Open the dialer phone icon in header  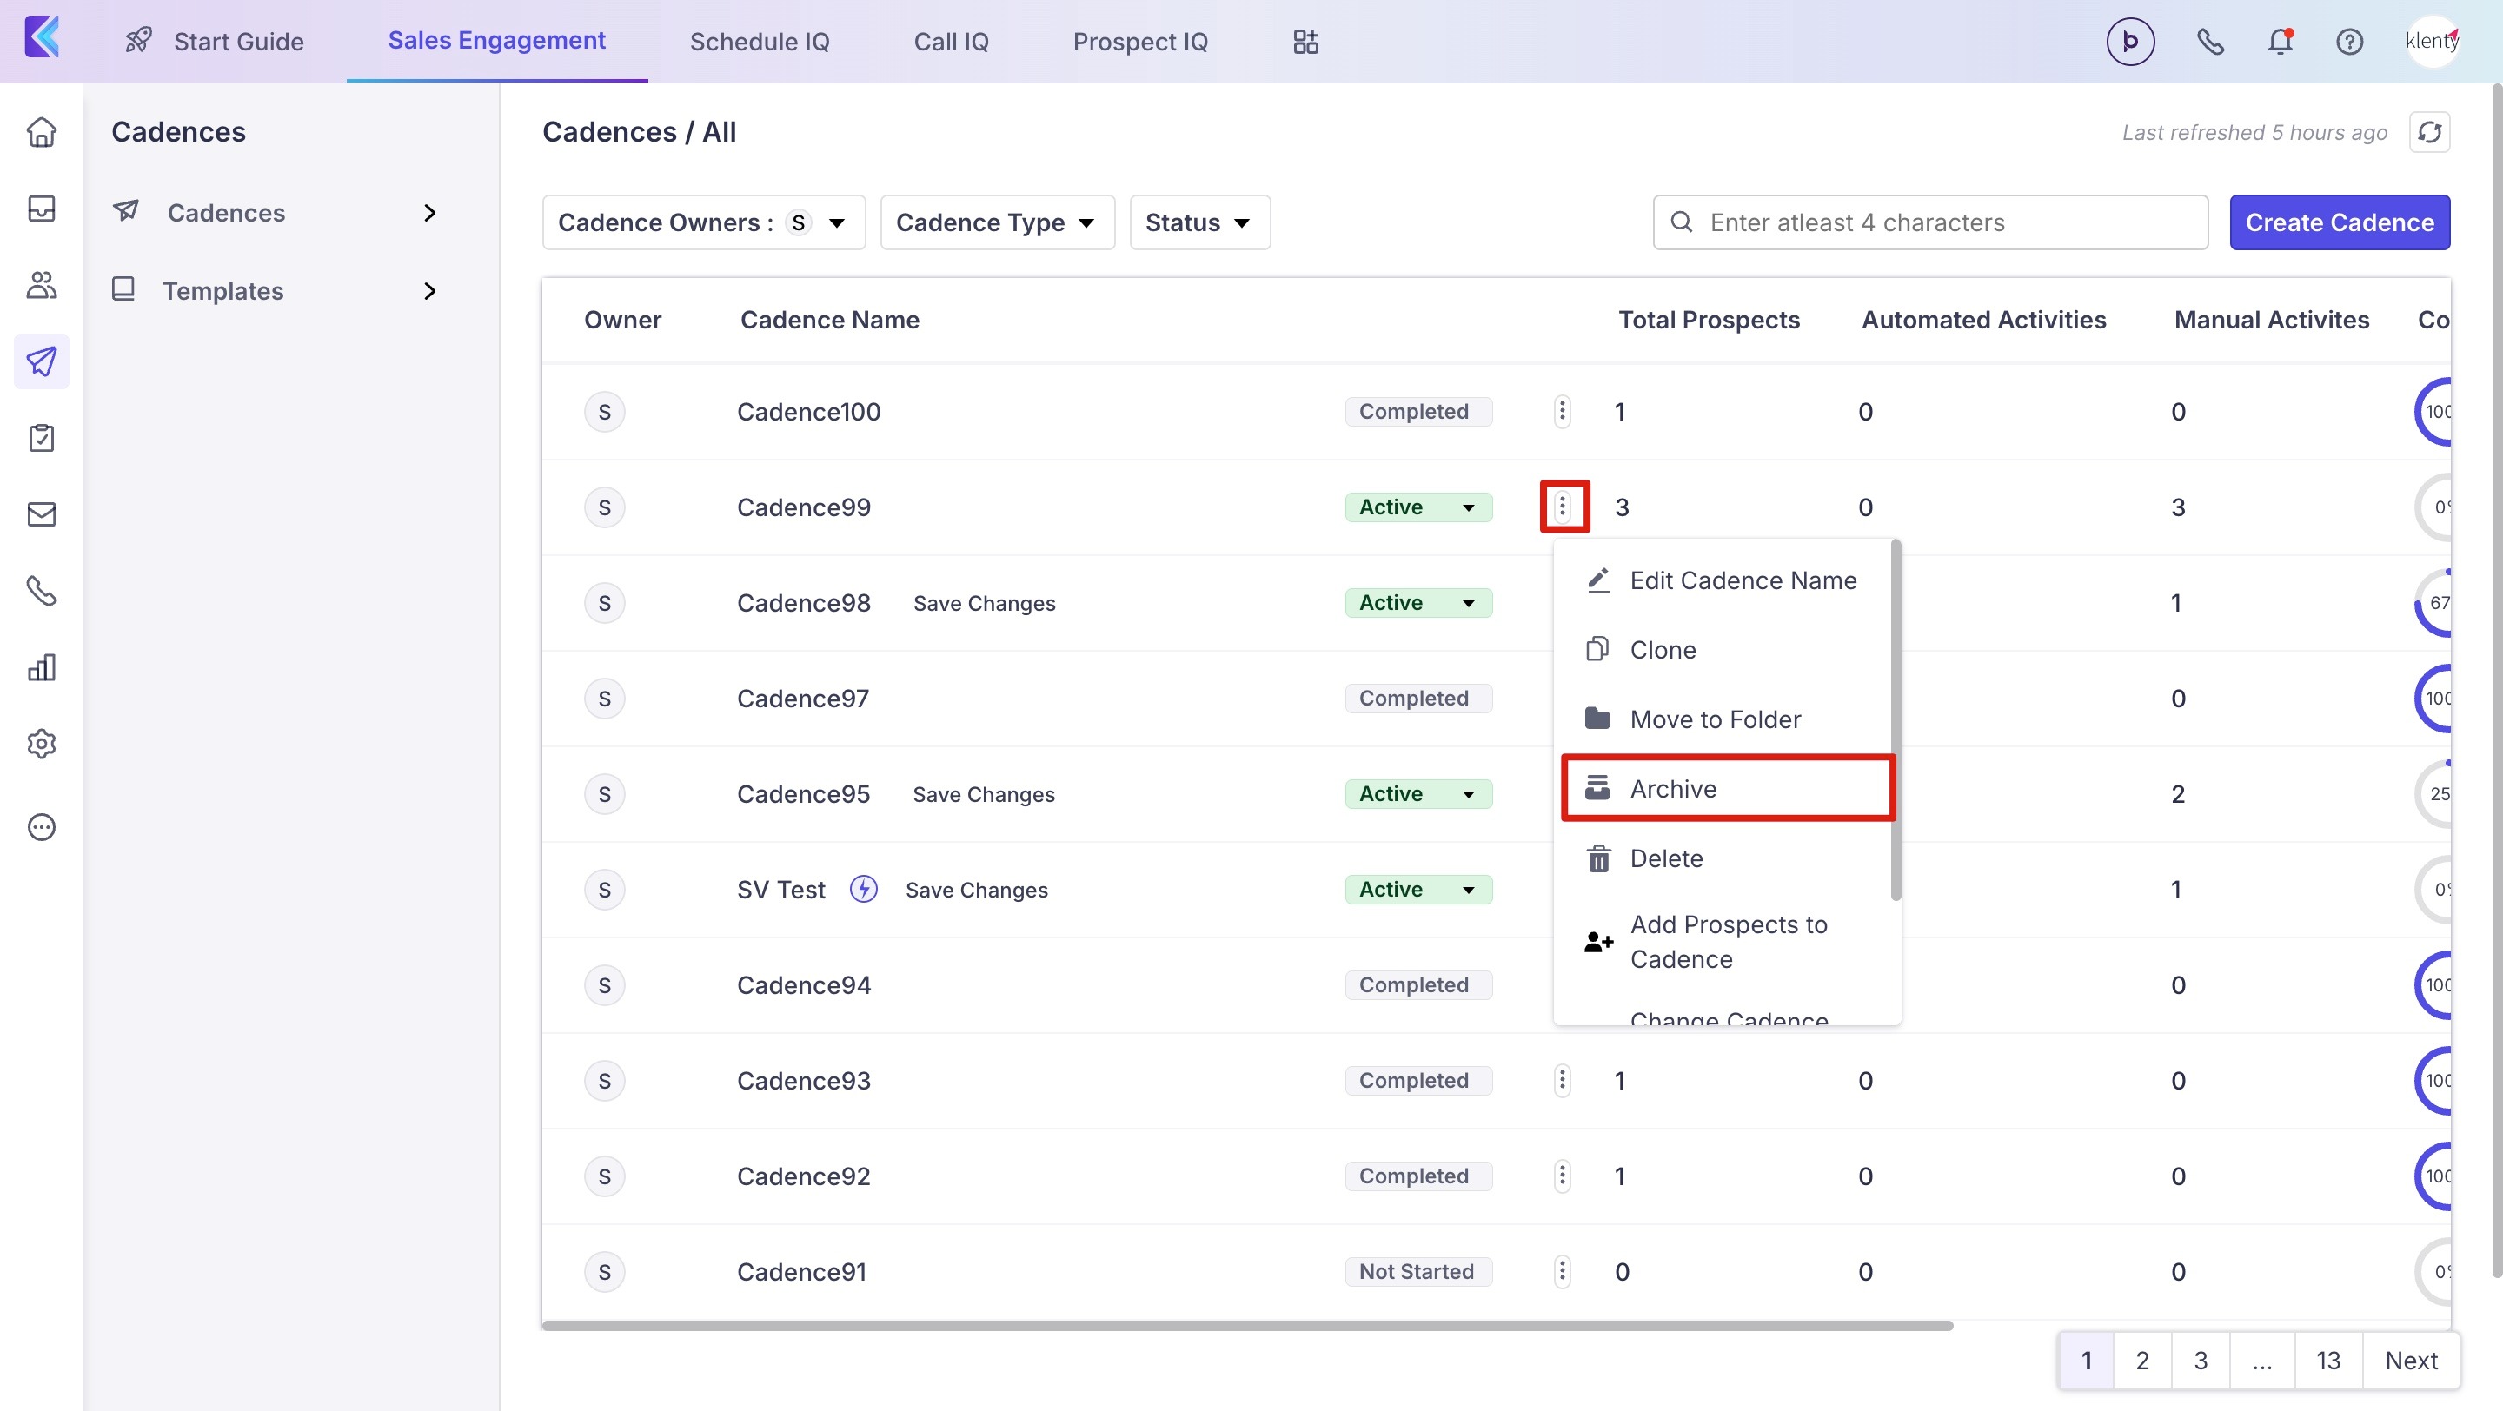click(2210, 42)
